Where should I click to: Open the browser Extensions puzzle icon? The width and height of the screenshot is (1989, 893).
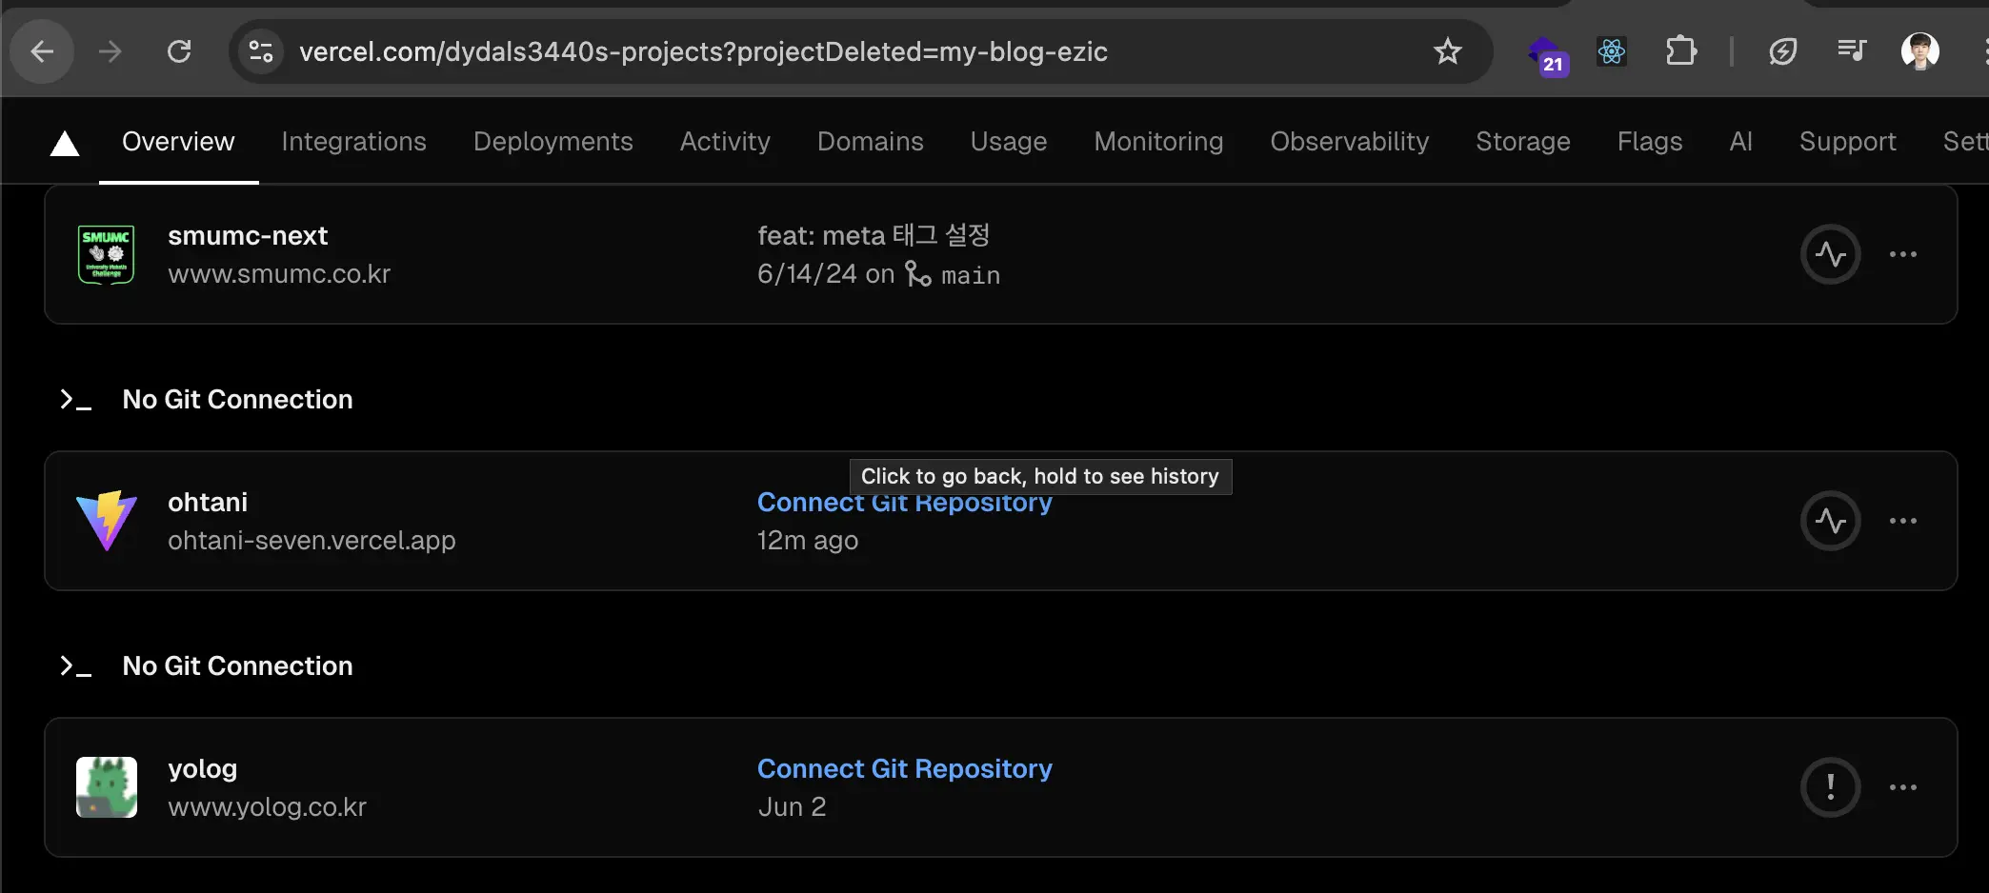tap(1681, 51)
